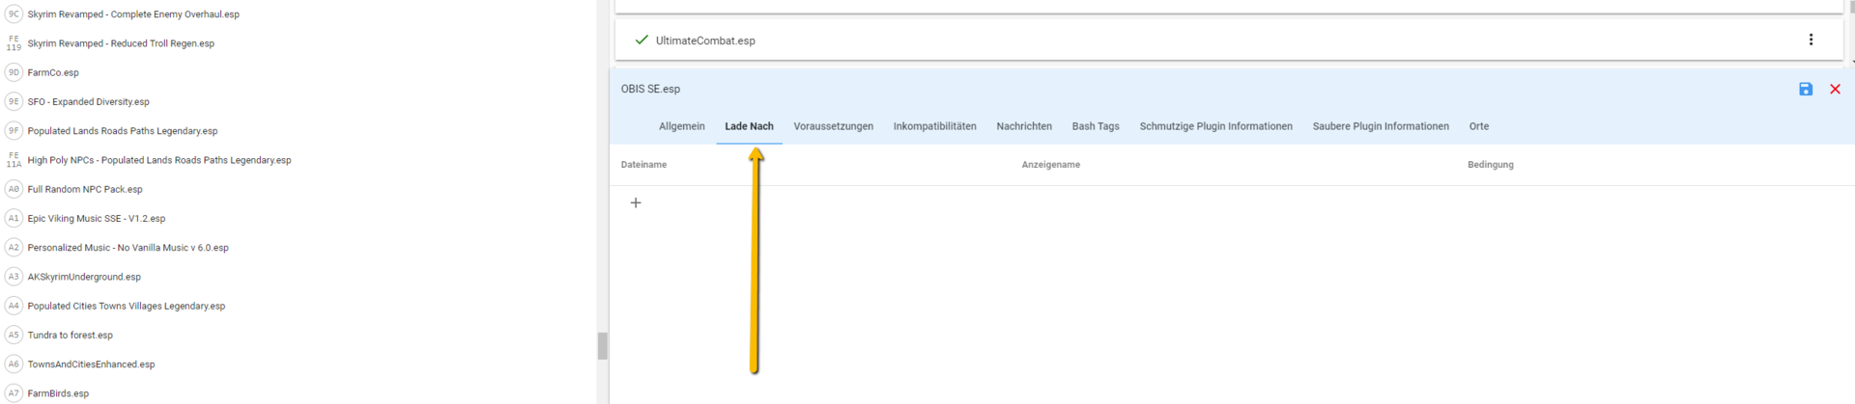
Task: Click the FE 119 load index badge
Action: (x=14, y=43)
